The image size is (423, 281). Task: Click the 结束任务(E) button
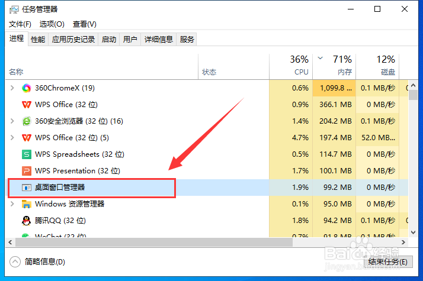[x=388, y=262]
